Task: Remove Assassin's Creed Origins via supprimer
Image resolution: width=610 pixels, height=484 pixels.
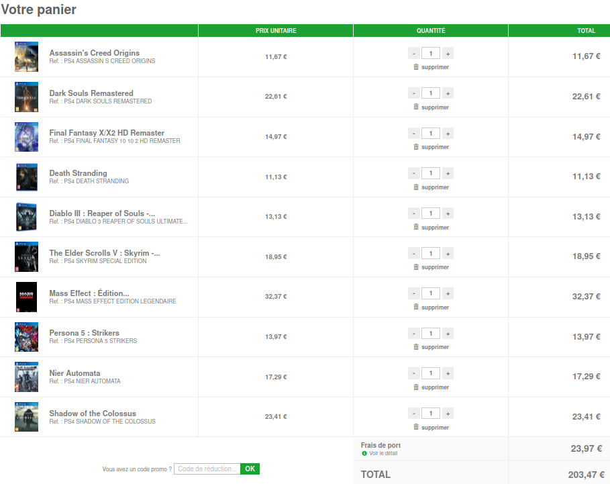Action: point(431,67)
